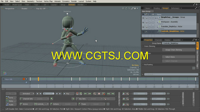Toggle visibility eye for Controls_SimpleGuy
Screen dimensions: 200x112
point(143,32)
